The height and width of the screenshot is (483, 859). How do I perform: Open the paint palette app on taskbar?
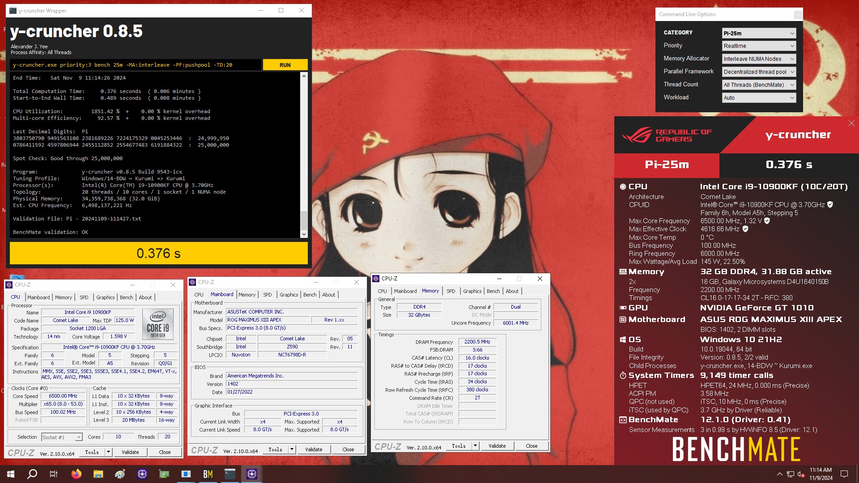click(x=120, y=474)
